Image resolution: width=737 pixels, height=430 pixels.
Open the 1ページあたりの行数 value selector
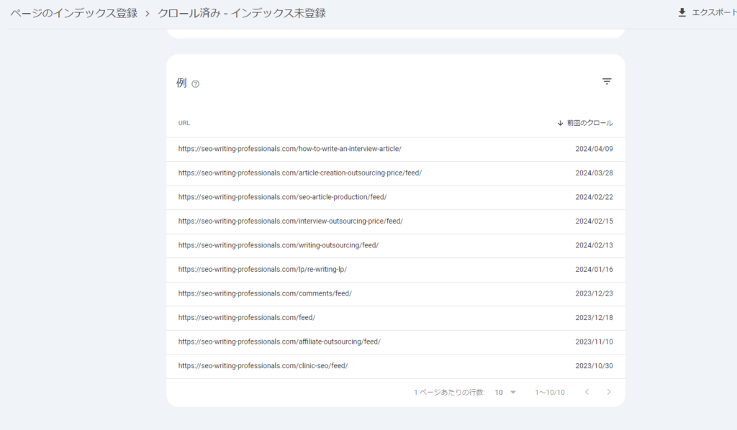[505, 392]
